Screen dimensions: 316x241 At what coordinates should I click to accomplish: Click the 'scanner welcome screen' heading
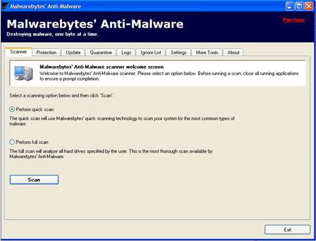pyautogui.click(x=102, y=67)
